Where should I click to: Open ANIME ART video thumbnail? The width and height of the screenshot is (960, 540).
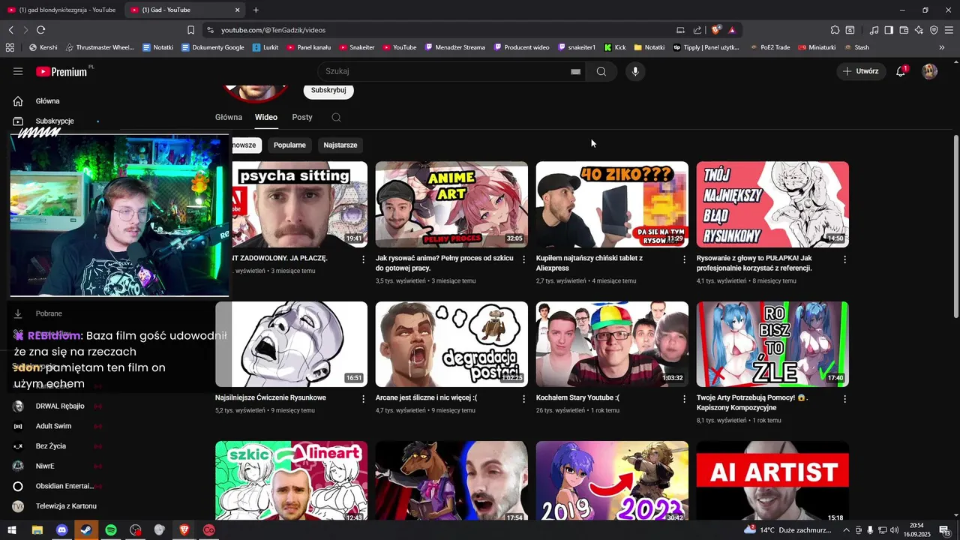point(451,205)
